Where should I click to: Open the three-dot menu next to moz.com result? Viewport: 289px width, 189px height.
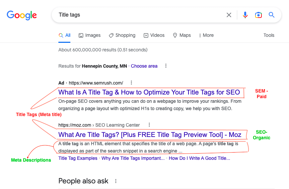[x=149, y=125]
